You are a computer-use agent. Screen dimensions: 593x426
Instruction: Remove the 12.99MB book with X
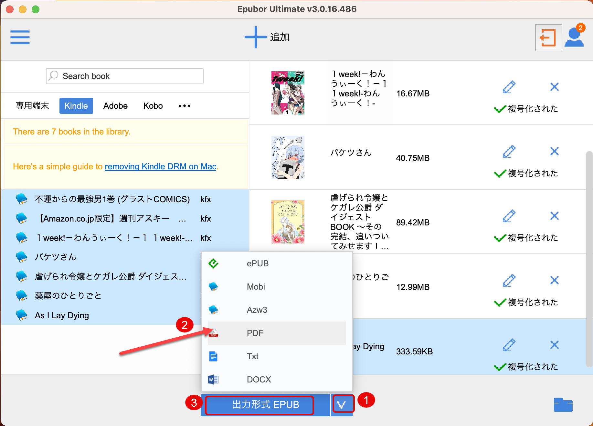click(555, 280)
